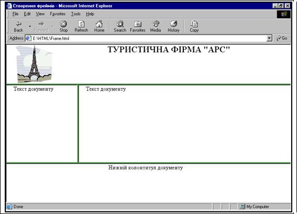Image resolution: width=297 pixels, height=214 pixels.
Task: Open the Help menu
Action: point(90,14)
